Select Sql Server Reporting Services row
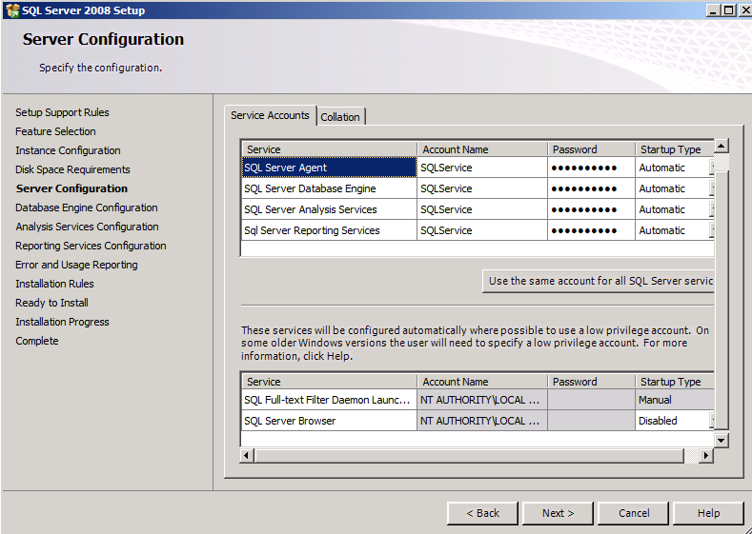 (x=330, y=230)
